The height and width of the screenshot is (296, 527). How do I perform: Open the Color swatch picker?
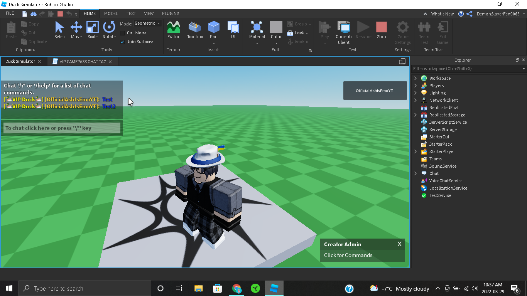[x=276, y=28]
